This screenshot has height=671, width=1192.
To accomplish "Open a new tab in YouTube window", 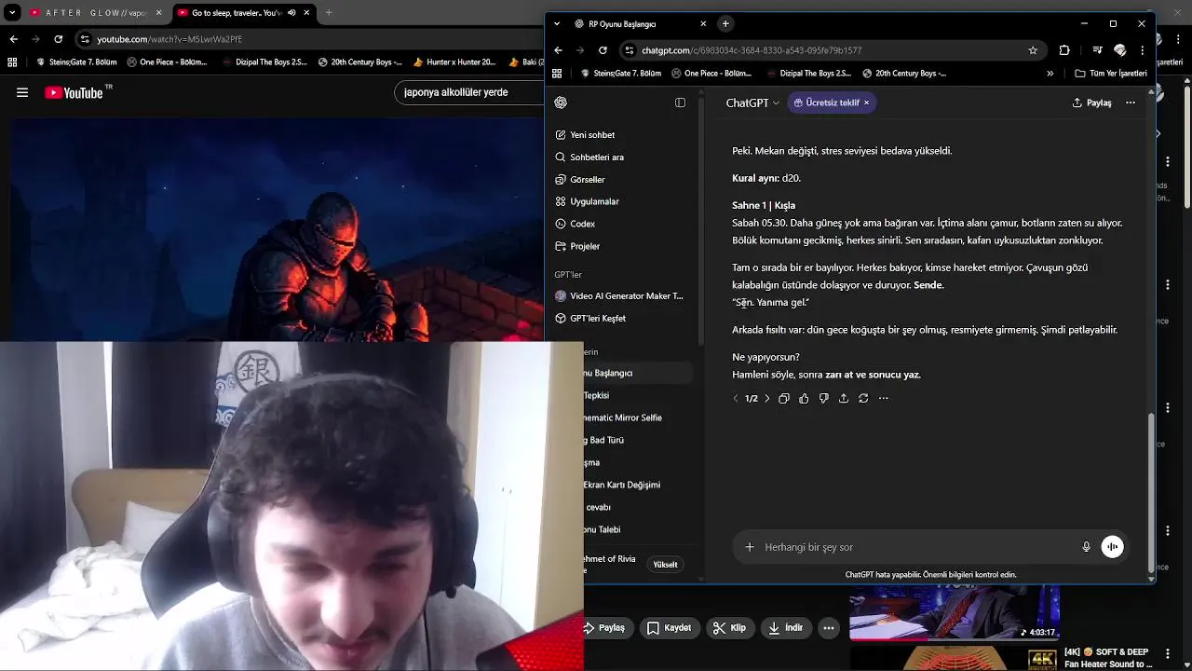I will (x=328, y=13).
